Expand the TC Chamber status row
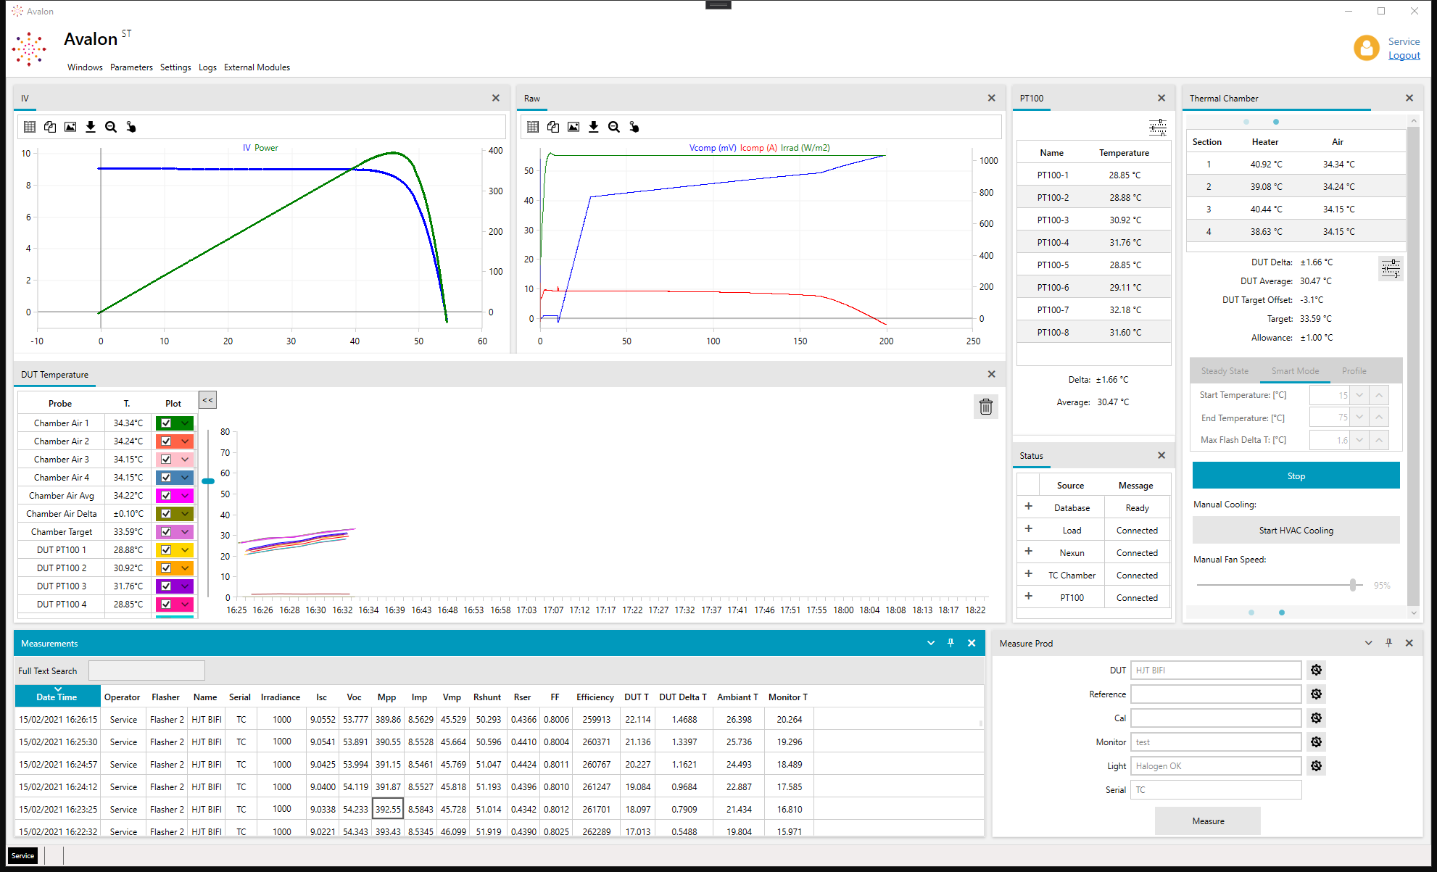 click(x=1028, y=574)
